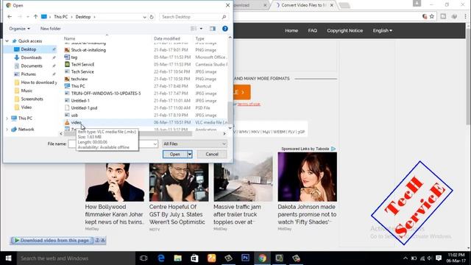Refresh the Desktop folder listing
The width and height of the screenshot is (471, 265).
(x=152, y=17)
